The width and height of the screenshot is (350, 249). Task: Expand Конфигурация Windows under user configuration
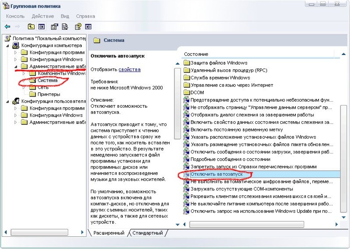15,115
